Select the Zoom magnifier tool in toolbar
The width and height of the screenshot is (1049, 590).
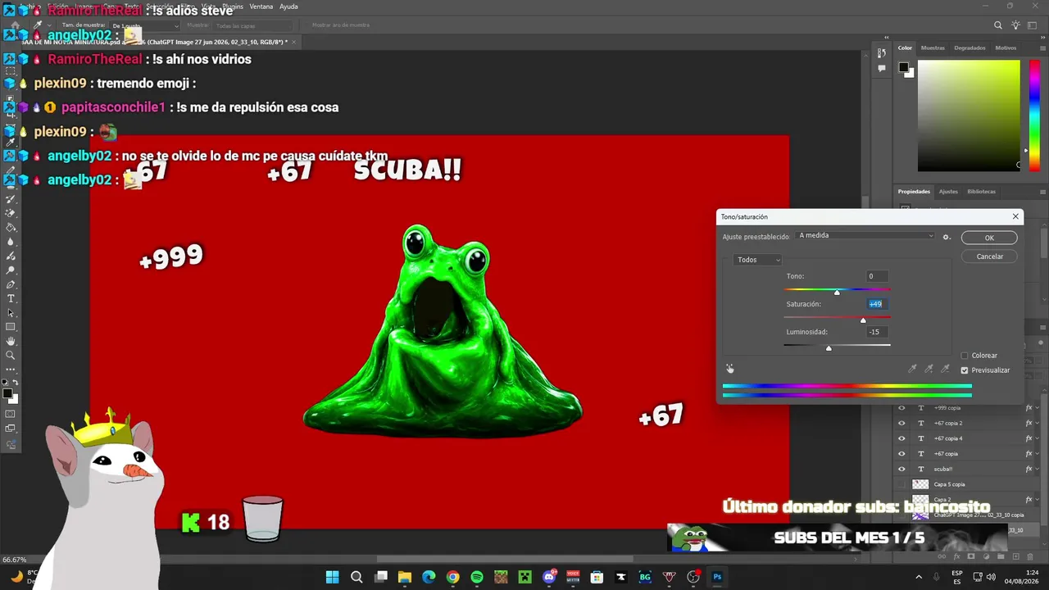click(x=11, y=356)
